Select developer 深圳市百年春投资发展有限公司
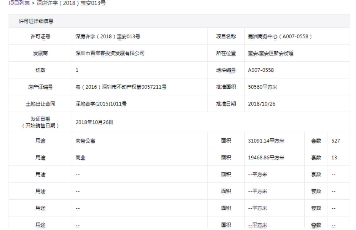This screenshot has height=230, width=356. pos(110,53)
